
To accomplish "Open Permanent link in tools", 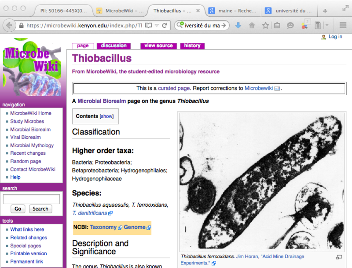I will pos(26,261).
